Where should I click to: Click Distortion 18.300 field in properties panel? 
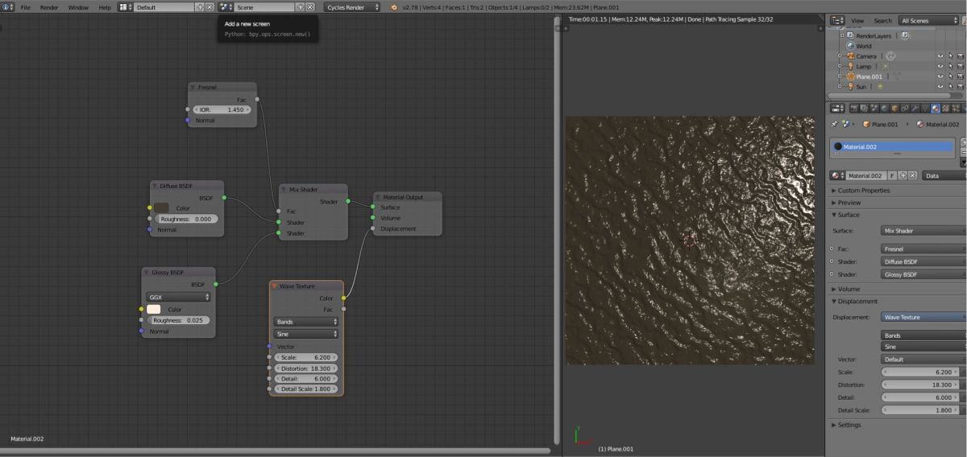[x=922, y=385]
